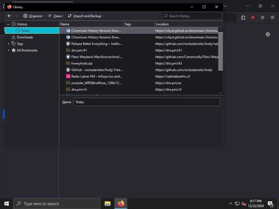Viewport: 279px width, 209px height.
Task: Click the Windows taskbar search box
Action: (x=57, y=204)
